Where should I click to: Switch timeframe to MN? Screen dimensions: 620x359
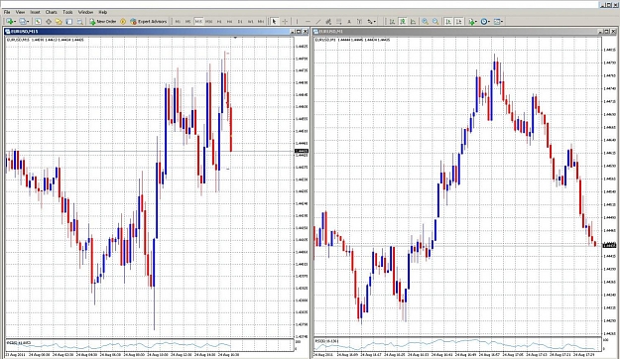[261, 22]
